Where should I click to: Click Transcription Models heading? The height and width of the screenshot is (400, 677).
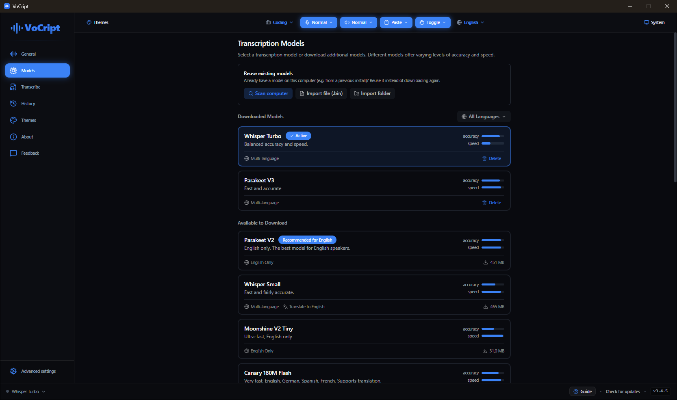tap(271, 43)
